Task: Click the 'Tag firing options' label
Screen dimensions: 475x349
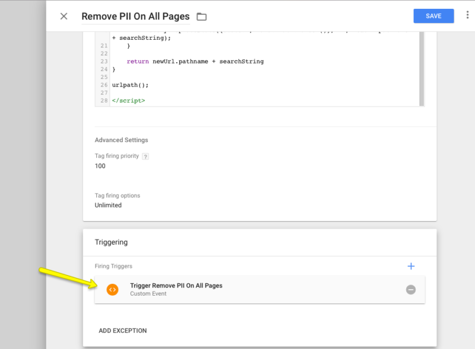Action: click(x=117, y=196)
